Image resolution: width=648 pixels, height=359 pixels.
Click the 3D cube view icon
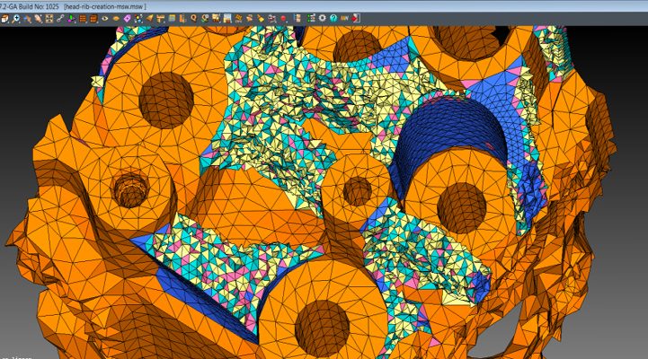pyautogui.click(x=5, y=18)
